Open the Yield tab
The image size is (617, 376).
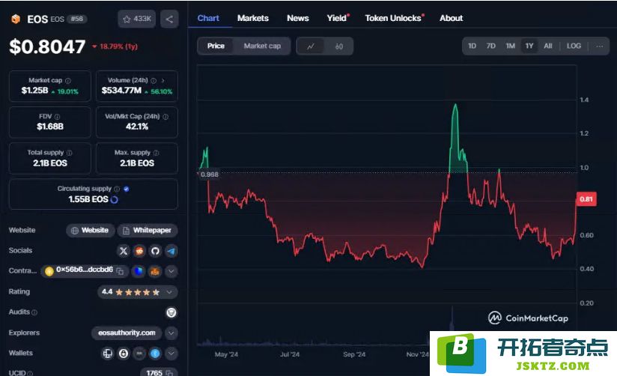click(x=338, y=18)
